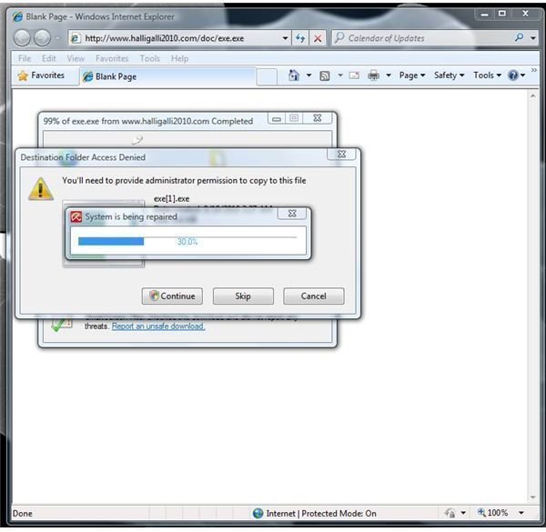546x532 pixels.
Task: Click the Skip button
Action: tap(243, 296)
